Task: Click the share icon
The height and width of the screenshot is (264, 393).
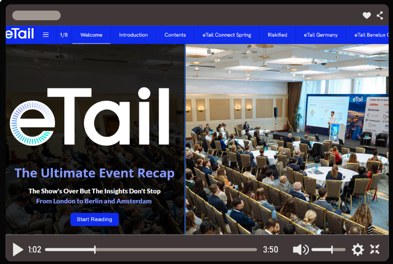Action: 380,16
